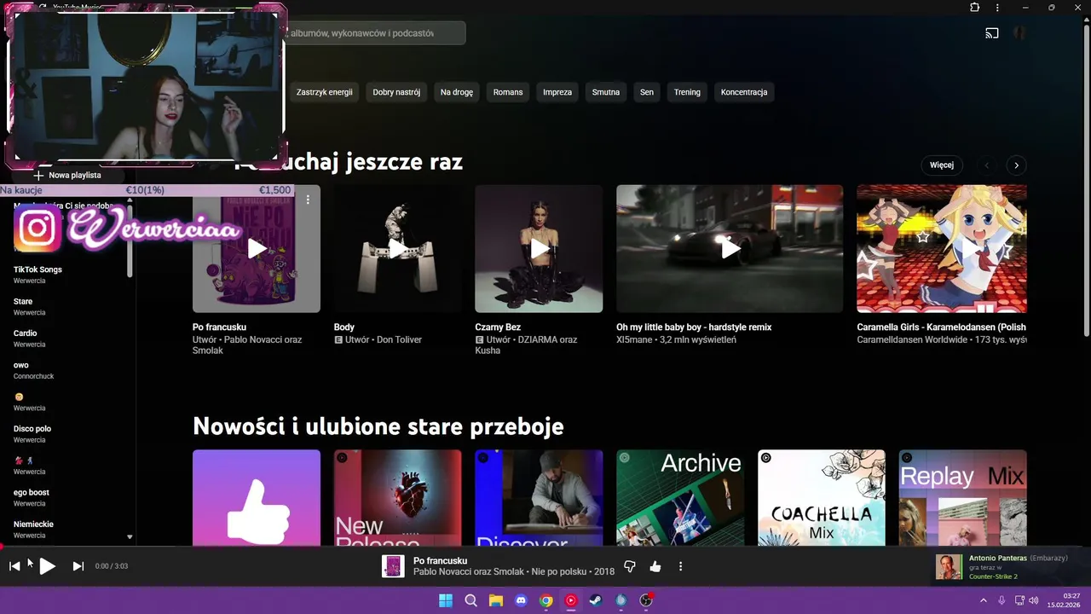The height and width of the screenshot is (614, 1091).
Task: Open the Replay Mix card
Action: click(x=963, y=498)
